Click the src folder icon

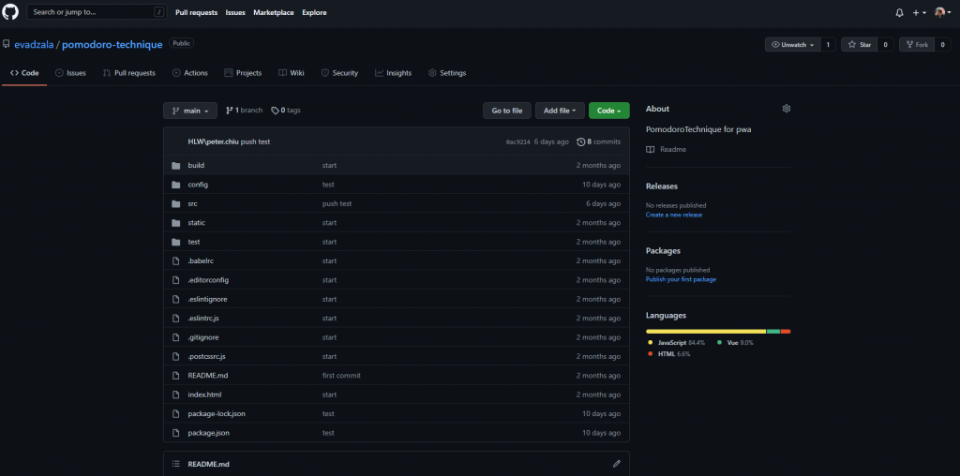click(176, 203)
